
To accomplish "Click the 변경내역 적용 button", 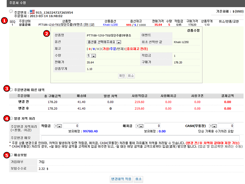I will pos(121,179).
